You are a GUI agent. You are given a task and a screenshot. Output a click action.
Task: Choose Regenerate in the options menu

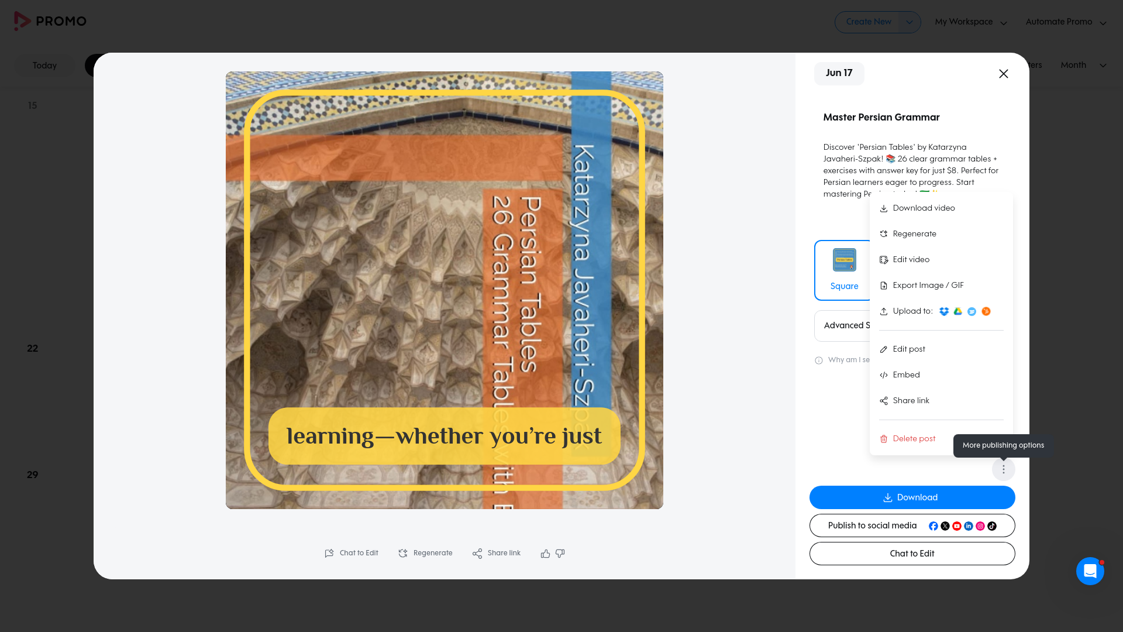[x=908, y=234]
